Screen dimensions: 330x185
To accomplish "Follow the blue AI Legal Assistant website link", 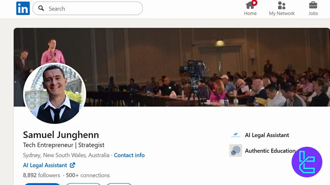I will pyautogui.click(x=45, y=165).
